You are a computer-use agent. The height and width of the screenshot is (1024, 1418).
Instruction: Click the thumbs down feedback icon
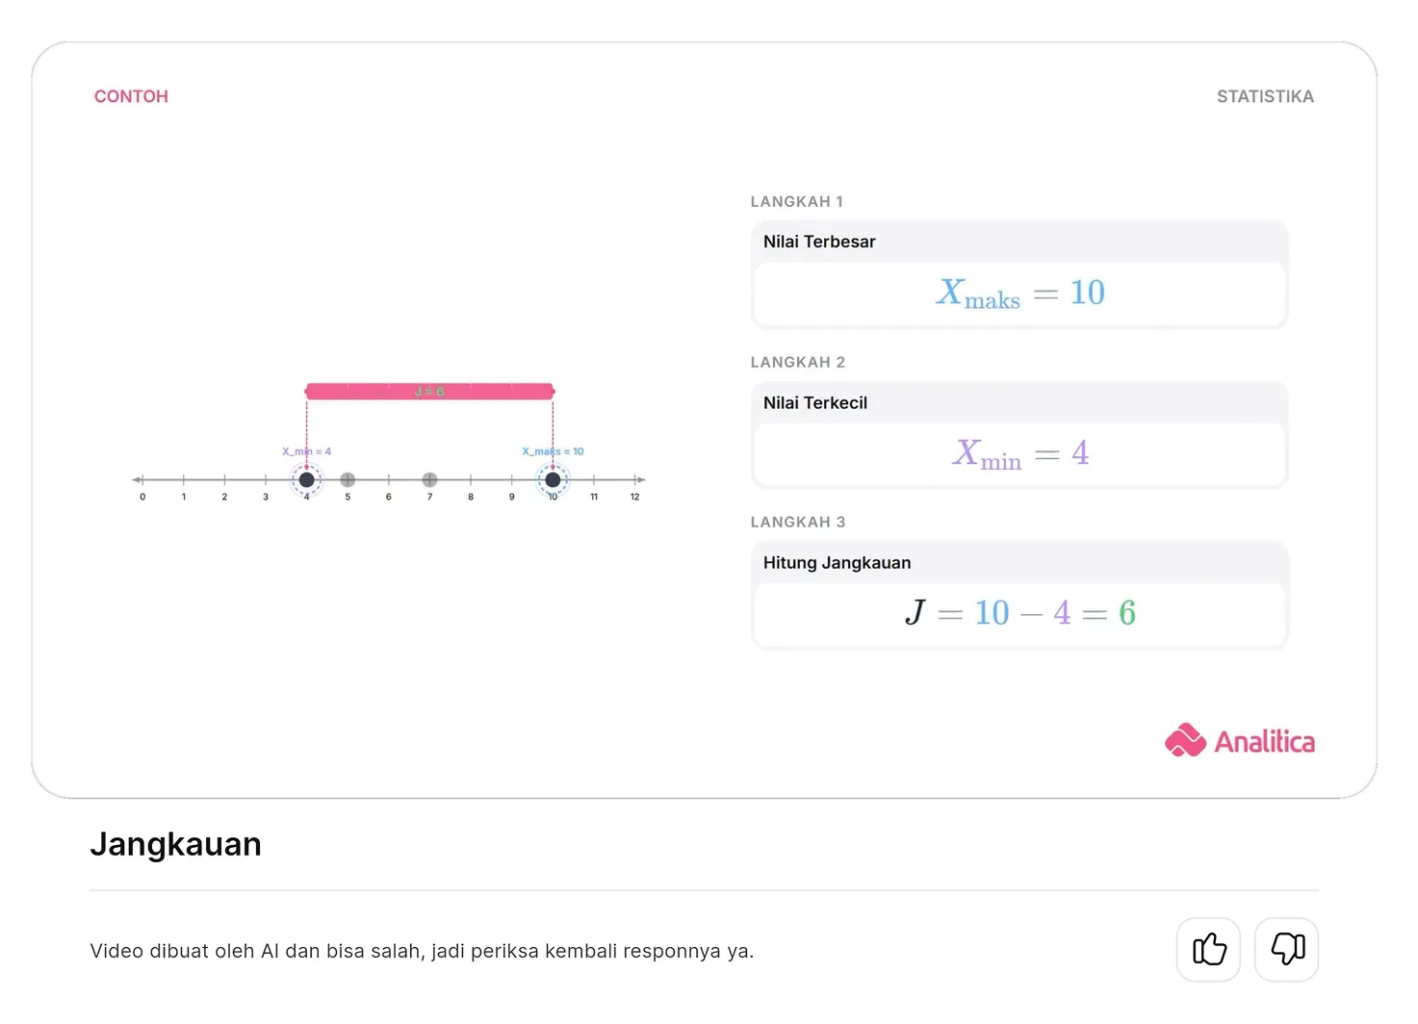(1287, 950)
